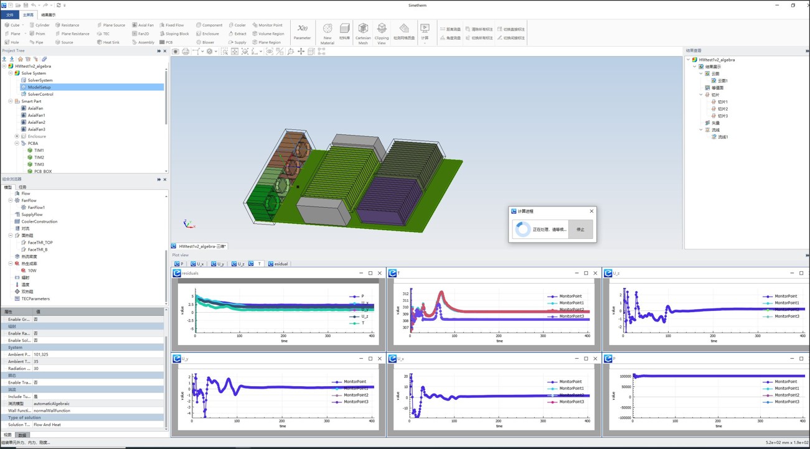Maximize the residuals plot window
Screen dimensions: 810x449
point(370,273)
